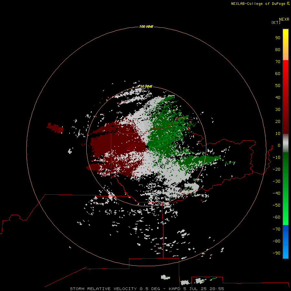Click the -80 value on velocity scale
This screenshot has height=291, width=291.
pyautogui.click(x=276, y=241)
